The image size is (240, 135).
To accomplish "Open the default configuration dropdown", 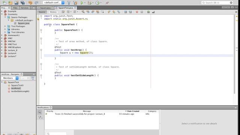I will (63, 3).
